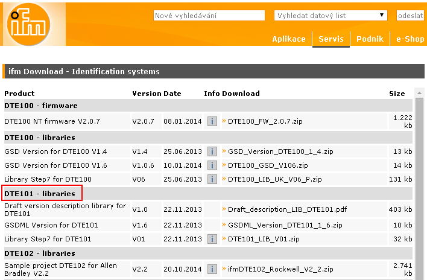
Task: Download DTE101_LIB_V01.zip
Action: (x=264, y=239)
